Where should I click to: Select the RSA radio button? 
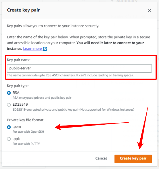[x=9, y=93]
